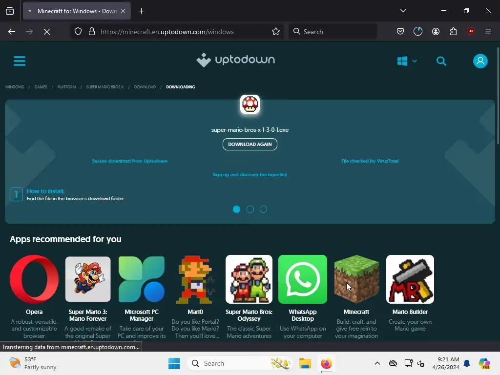The image size is (500, 375).
Task: Click the muted volume tray icon
Action: coord(421,363)
